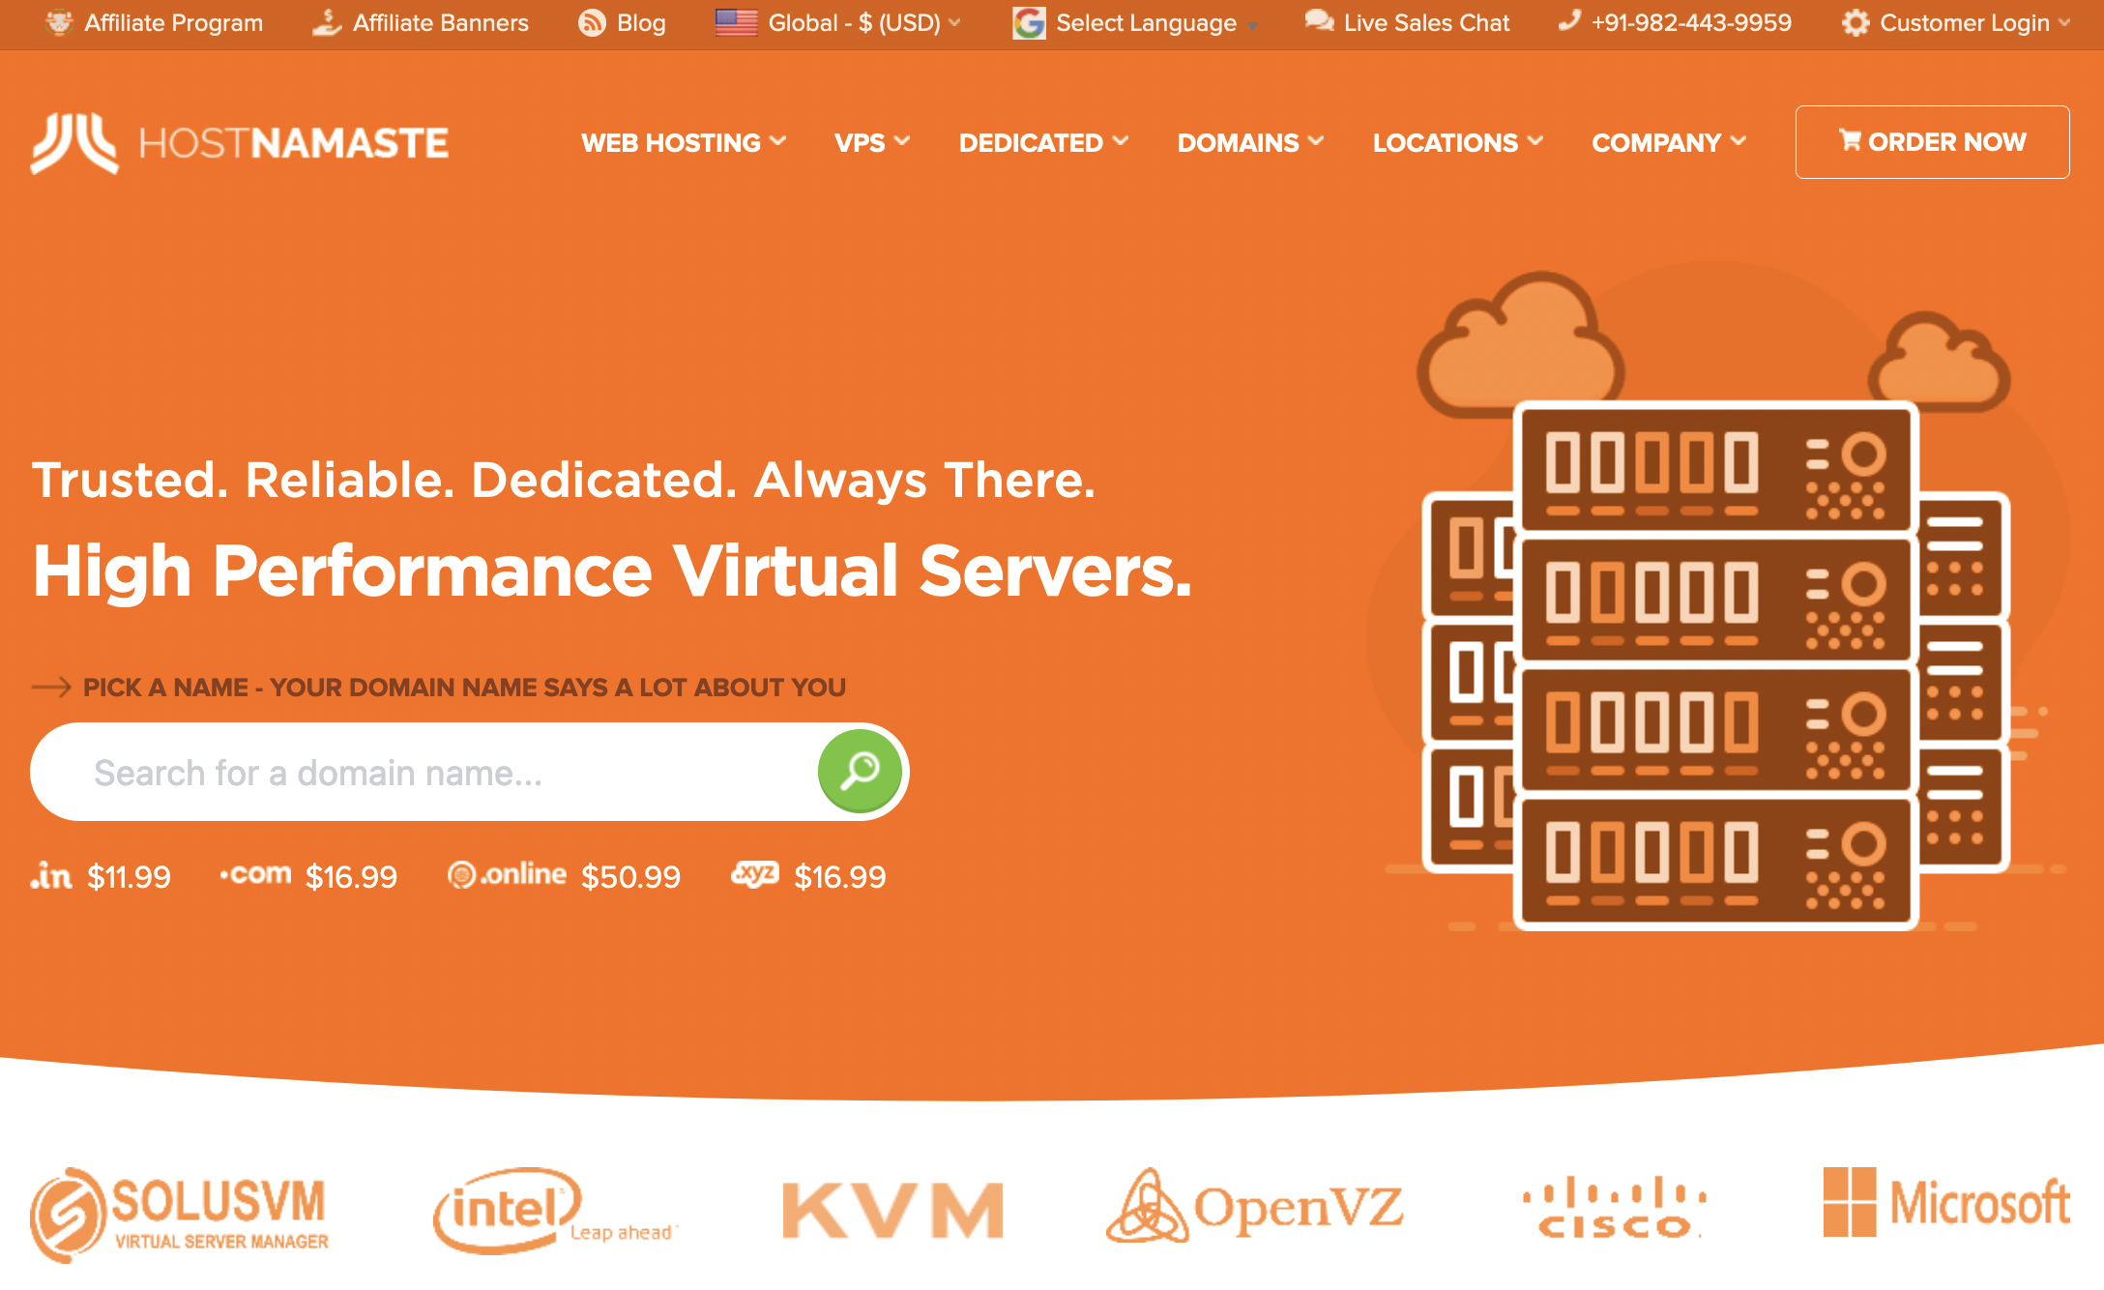Click the server stack illustration
Viewport: 2104px width, 1290px height.
click(x=1716, y=665)
